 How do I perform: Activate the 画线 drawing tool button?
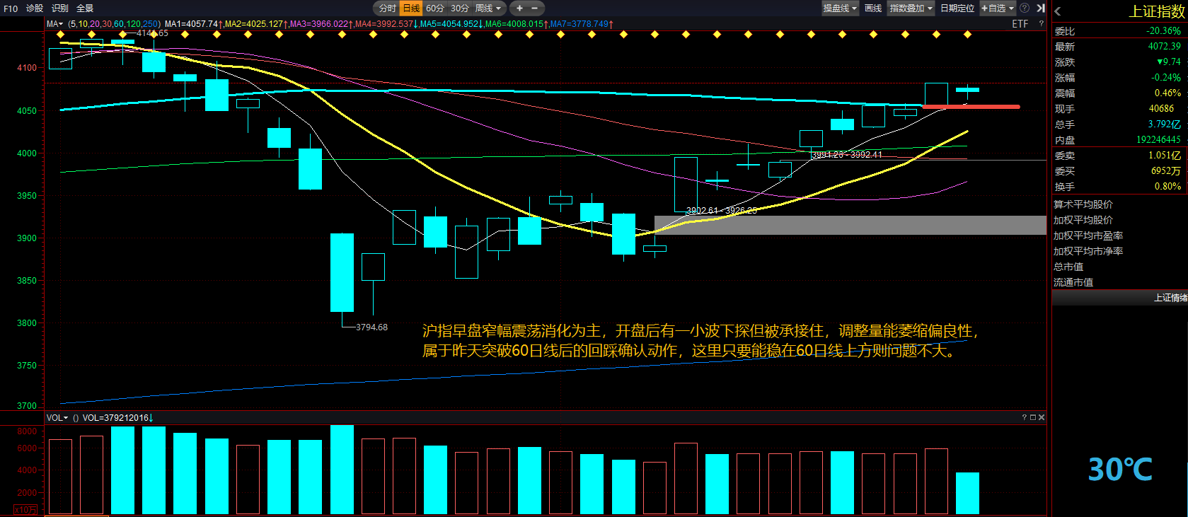pyautogui.click(x=873, y=8)
